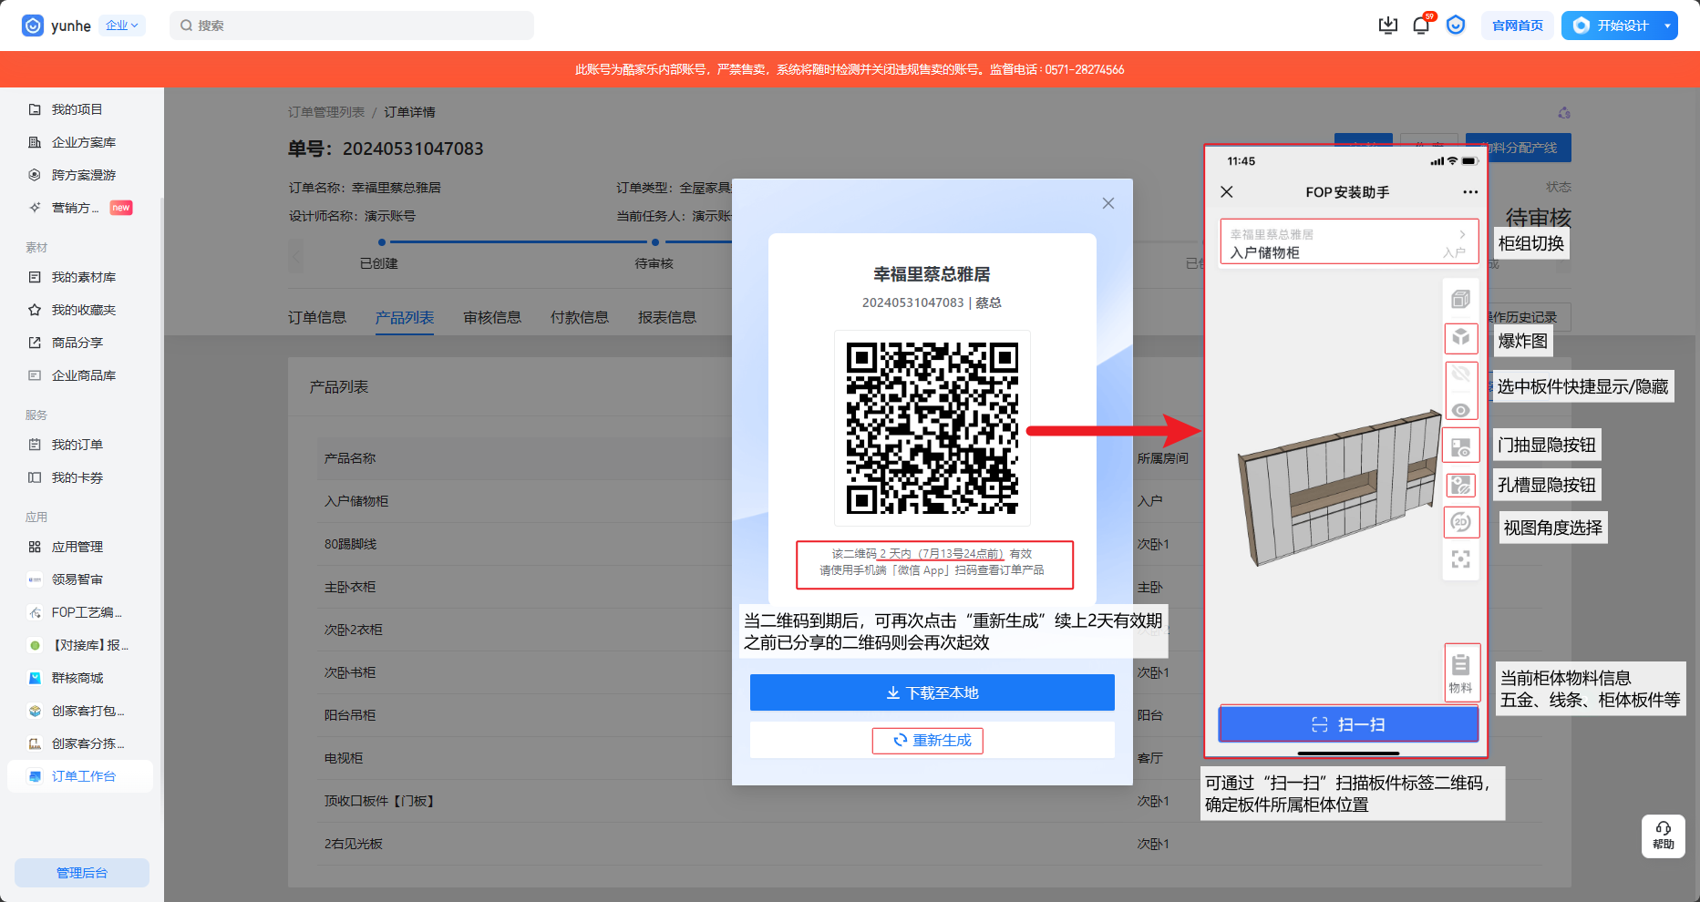
Task: Click the cabinet group copy icon
Action: click(x=1460, y=299)
